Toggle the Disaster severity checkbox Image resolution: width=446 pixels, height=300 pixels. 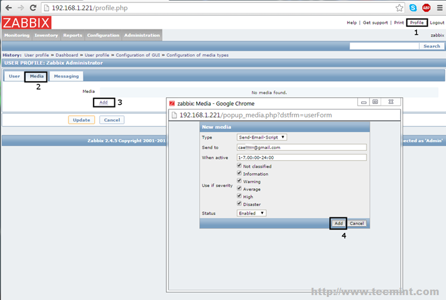[239, 203]
